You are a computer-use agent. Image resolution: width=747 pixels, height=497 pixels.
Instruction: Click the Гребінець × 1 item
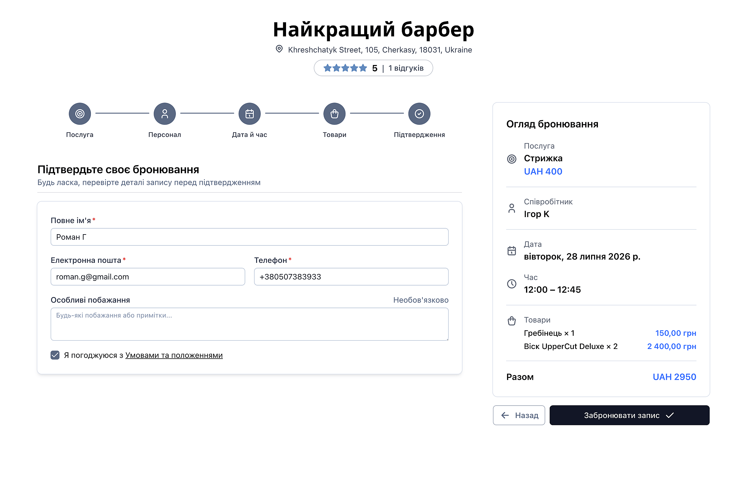pos(549,333)
